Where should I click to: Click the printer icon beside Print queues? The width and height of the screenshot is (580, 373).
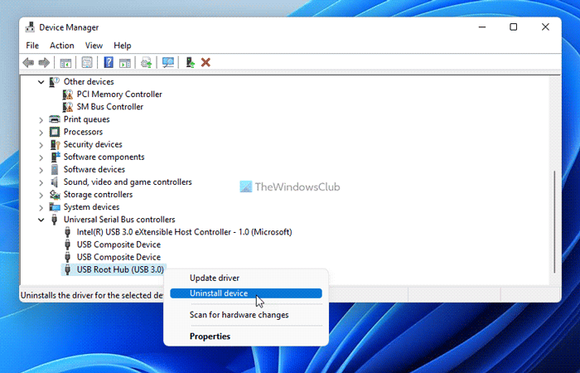[x=55, y=119]
